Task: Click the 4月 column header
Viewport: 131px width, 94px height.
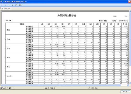Action: click(x=42, y=24)
